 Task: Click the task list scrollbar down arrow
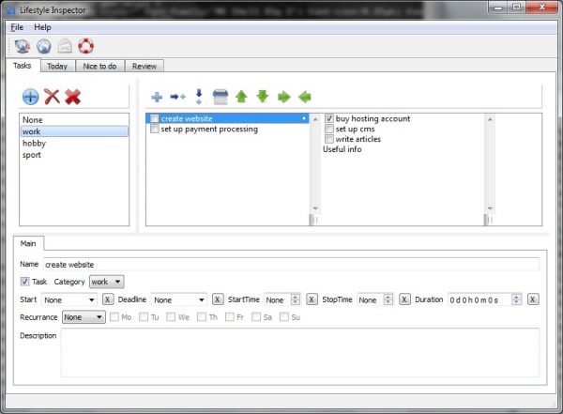[315, 208]
